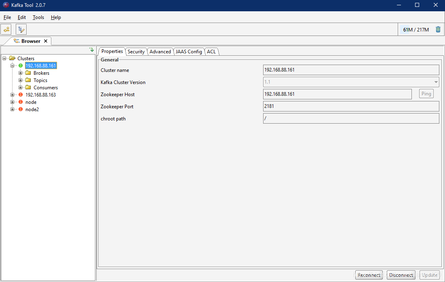
Task: Click the add new connection toolbar icon
Action: click(x=6, y=29)
